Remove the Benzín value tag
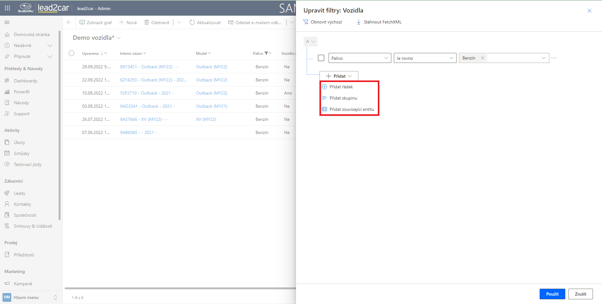The width and height of the screenshot is (602, 304). (483, 58)
